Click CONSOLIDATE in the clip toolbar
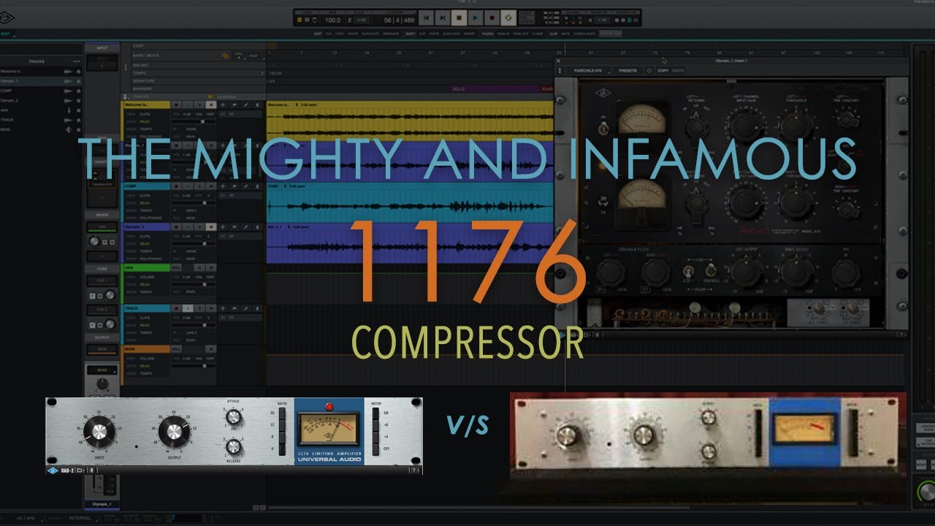Viewport: 935px width, 526px height. coord(584,34)
